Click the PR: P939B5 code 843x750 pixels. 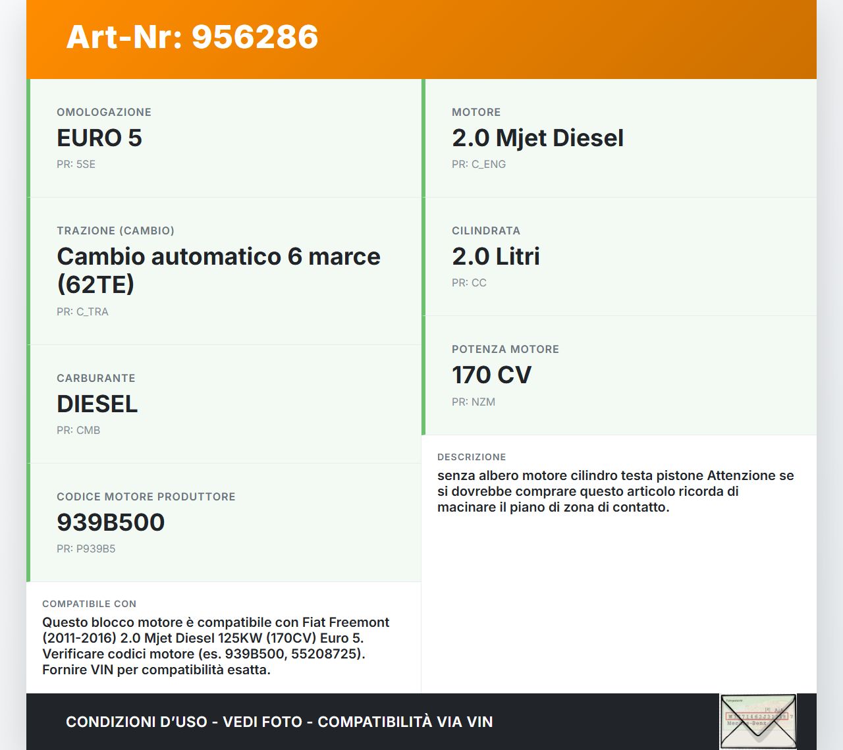[86, 549]
